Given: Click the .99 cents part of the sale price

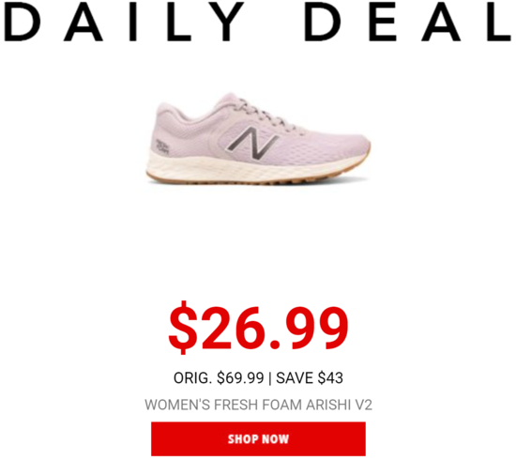Looking at the screenshot, I should [x=309, y=328].
